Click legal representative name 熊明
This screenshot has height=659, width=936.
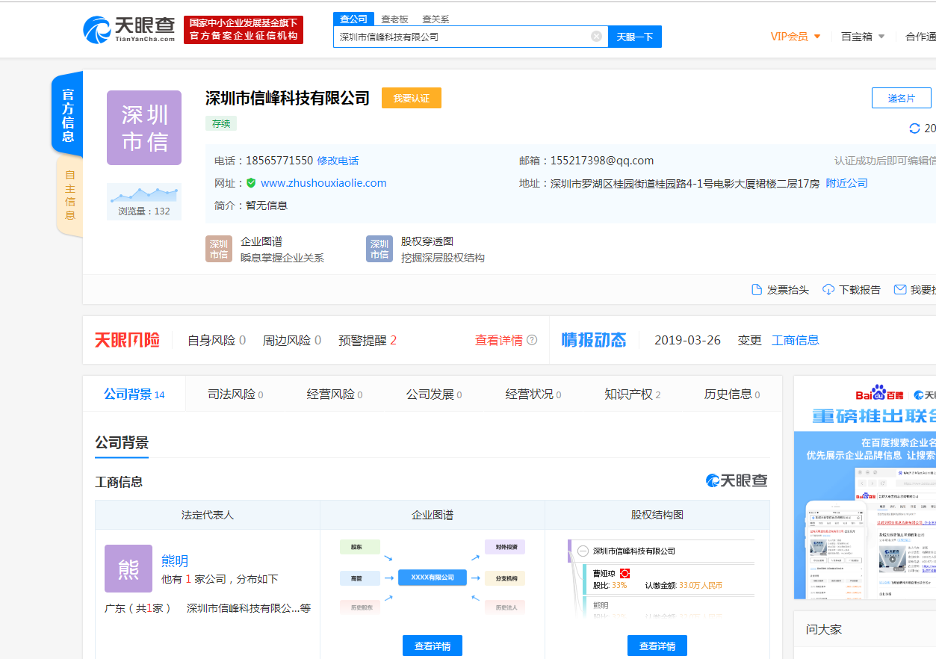175,560
